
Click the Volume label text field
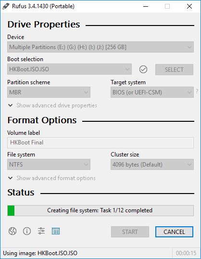point(100,142)
